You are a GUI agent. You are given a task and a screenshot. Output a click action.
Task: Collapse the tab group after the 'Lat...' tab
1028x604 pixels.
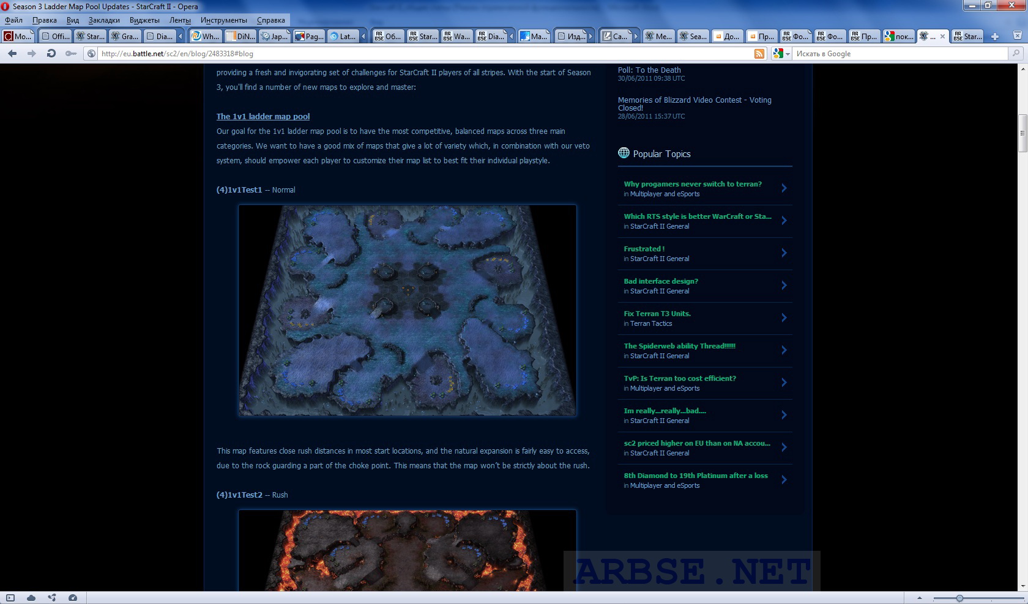point(363,37)
